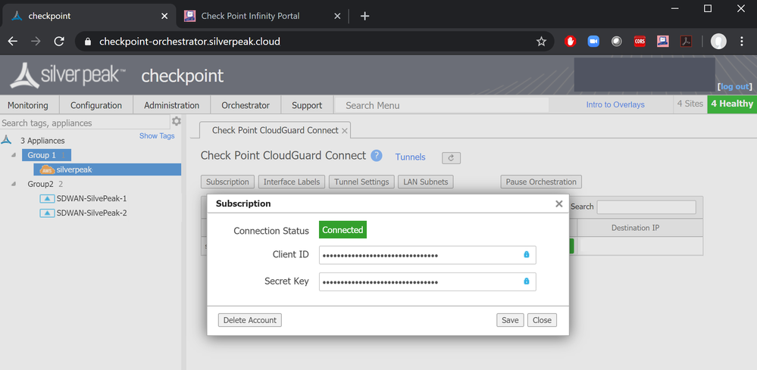Collapse the Group 1 tree node
The image size is (757, 370).
(15, 155)
